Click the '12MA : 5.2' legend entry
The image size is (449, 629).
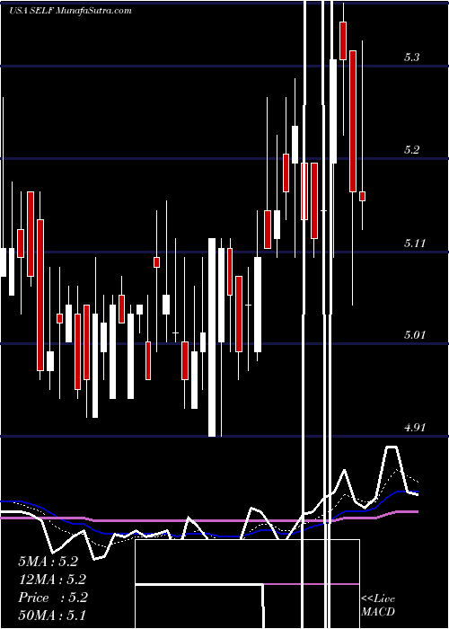click(x=52, y=580)
